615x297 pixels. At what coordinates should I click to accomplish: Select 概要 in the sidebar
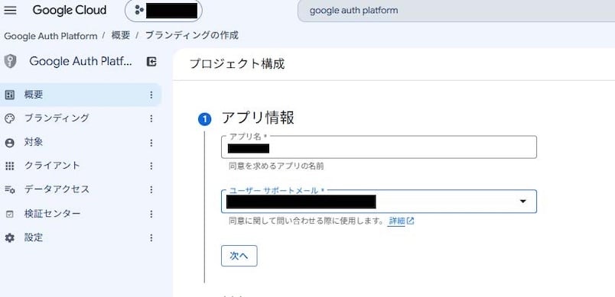coord(81,95)
